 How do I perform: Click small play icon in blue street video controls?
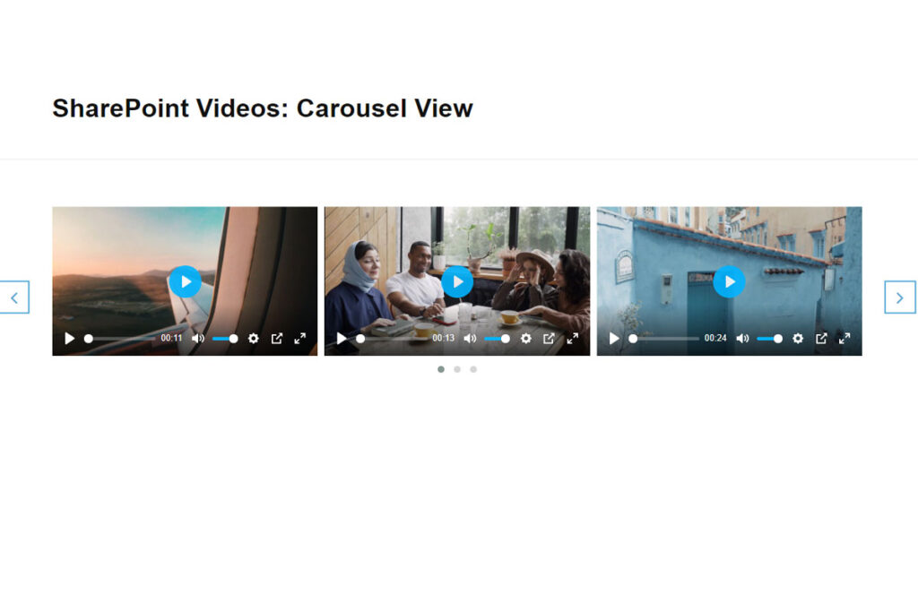(614, 338)
